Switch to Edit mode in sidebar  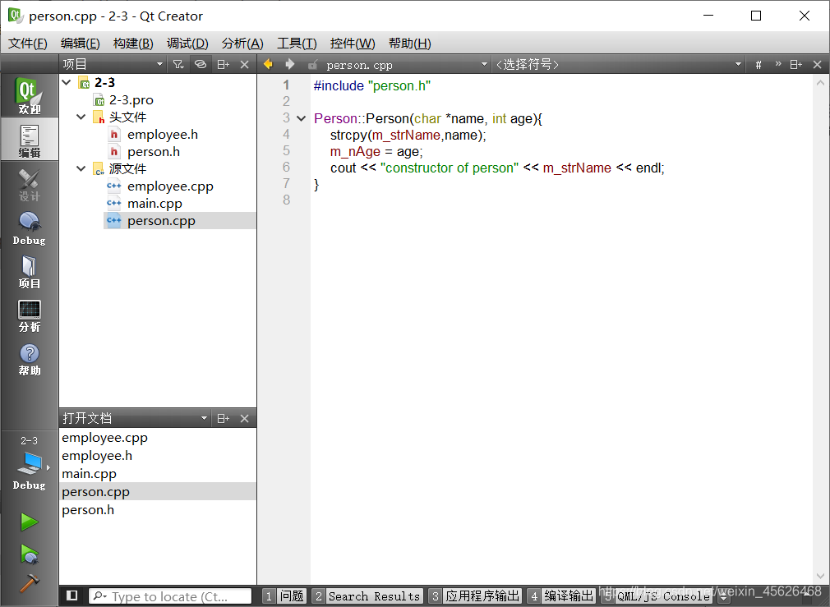pyautogui.click(x=29, y=139)
